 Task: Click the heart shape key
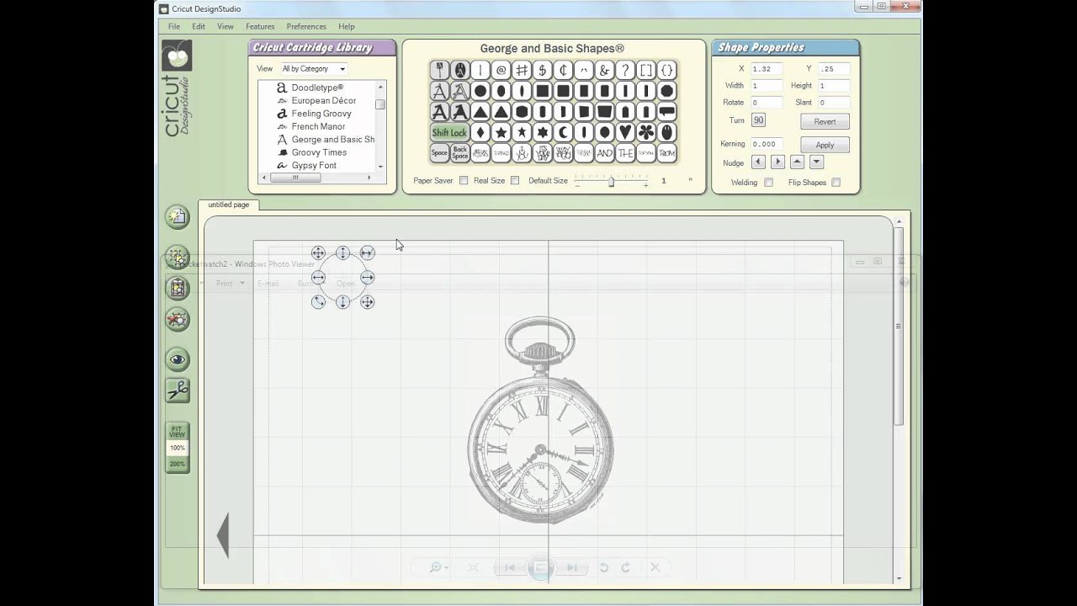tap(625, 132)
